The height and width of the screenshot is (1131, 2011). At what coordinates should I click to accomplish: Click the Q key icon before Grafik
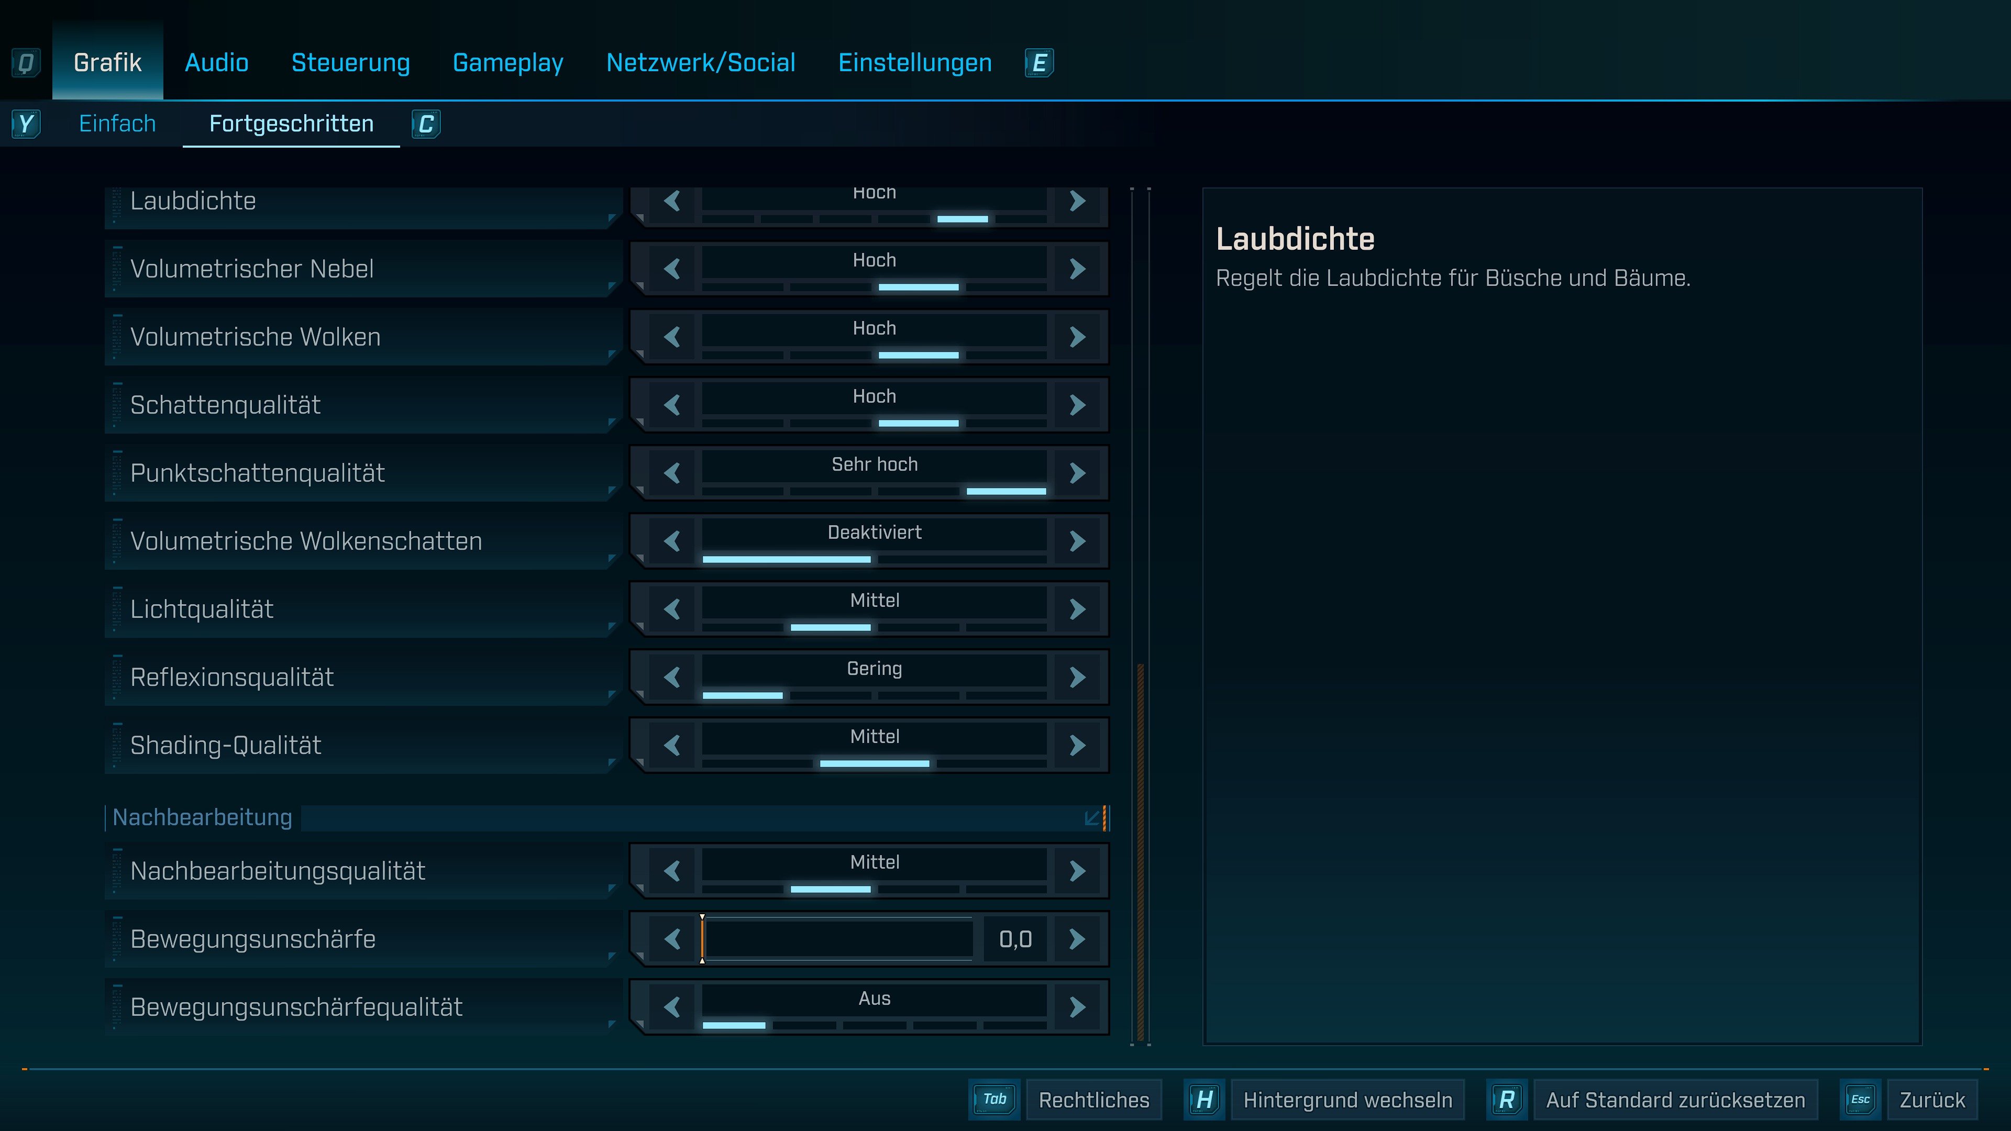(25, 62)
